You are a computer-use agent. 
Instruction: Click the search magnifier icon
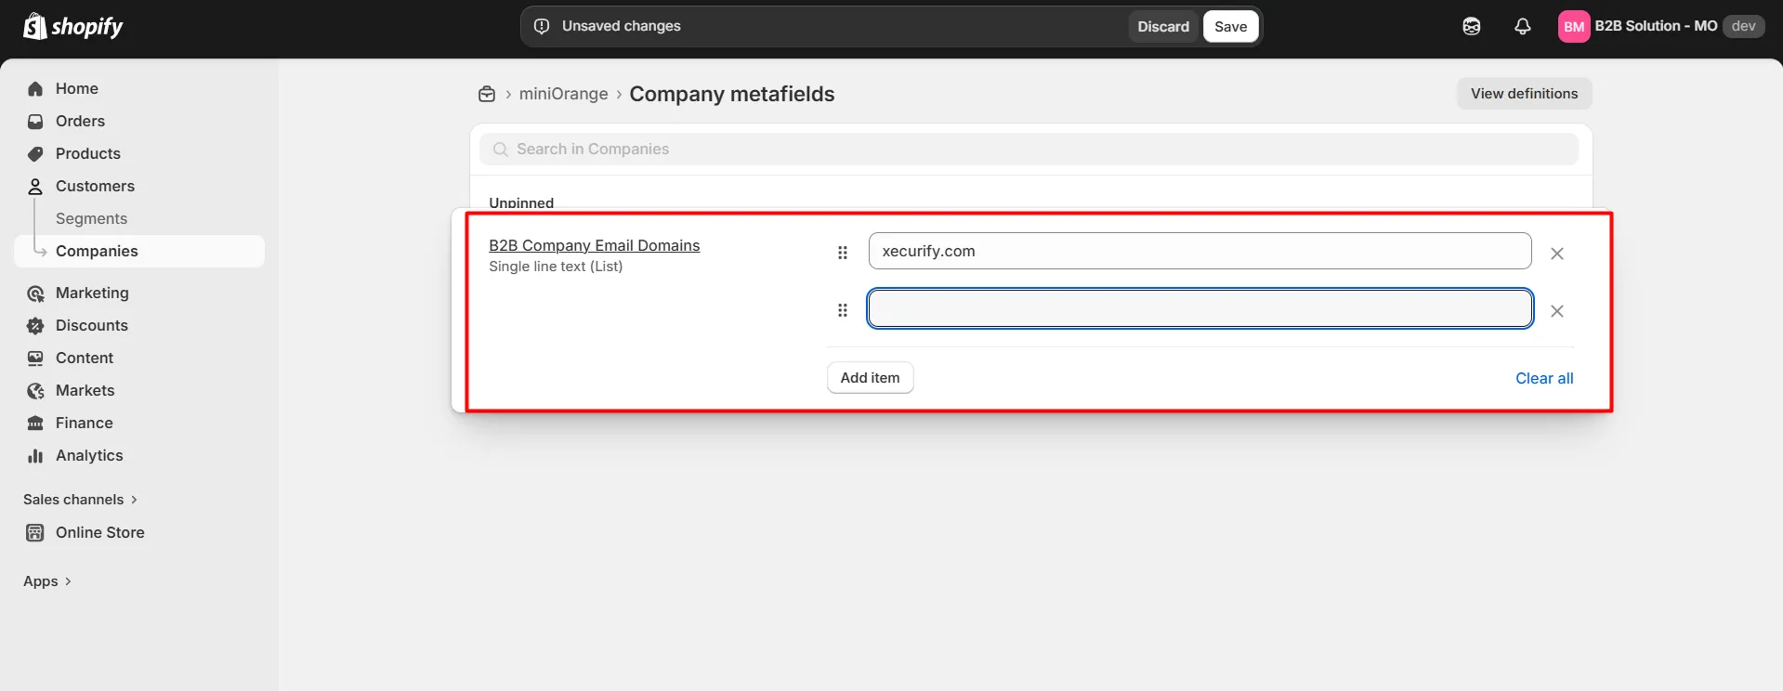[x=501, y=150]
